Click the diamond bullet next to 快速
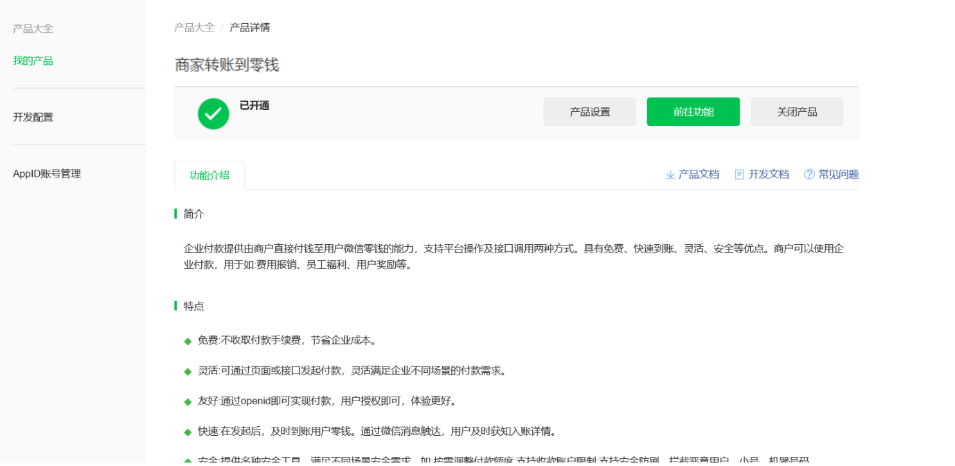Screen dimensions: 955x466 tap(188, 432)
